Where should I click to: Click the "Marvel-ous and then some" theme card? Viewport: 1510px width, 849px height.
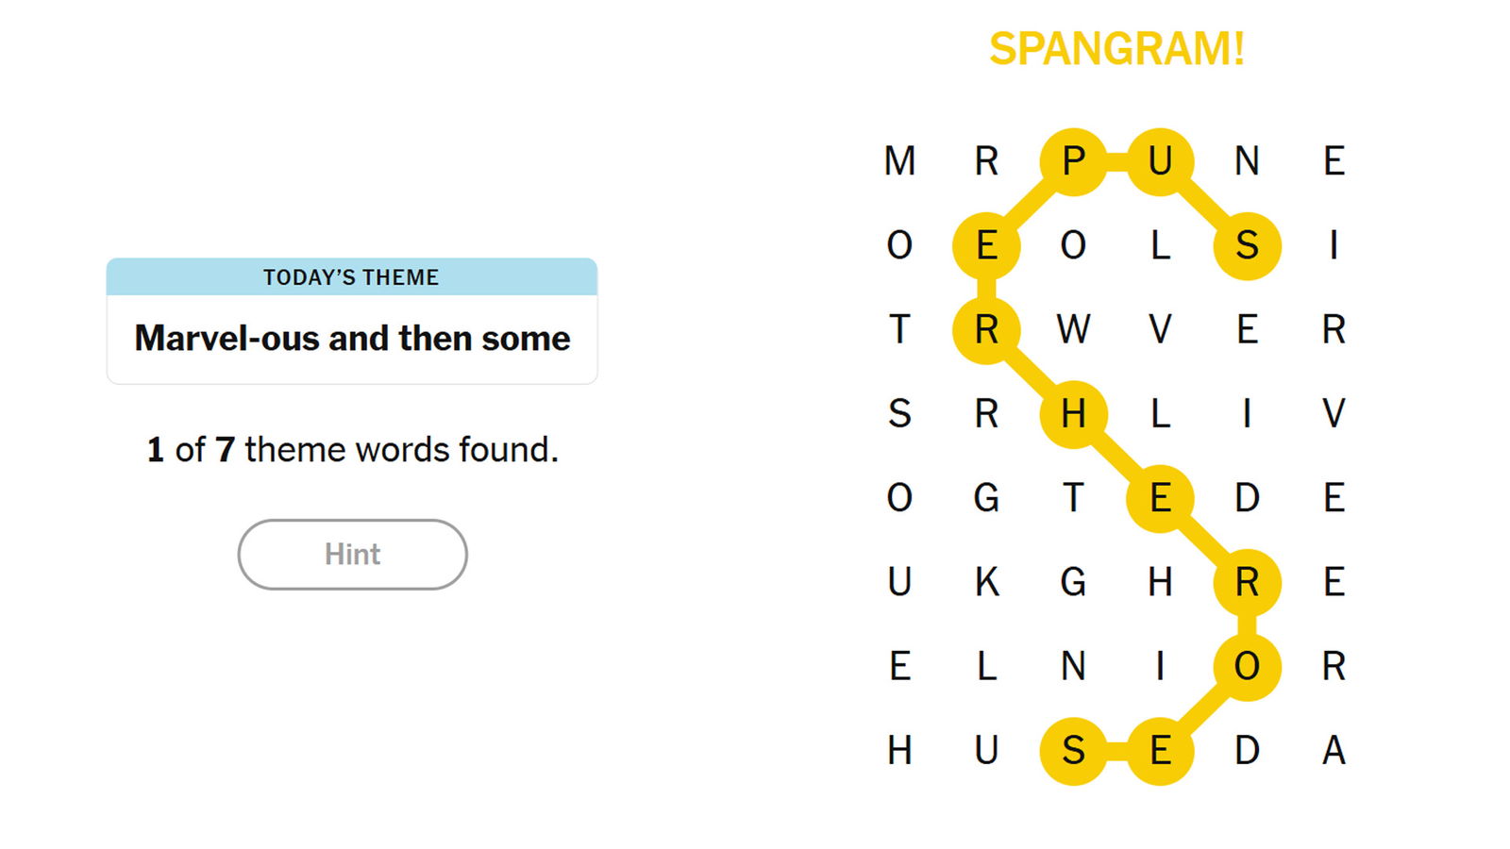click(x=352, y=321)
